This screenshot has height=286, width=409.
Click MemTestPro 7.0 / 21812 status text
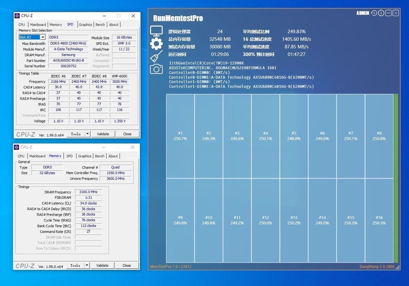tap(171, 267)
